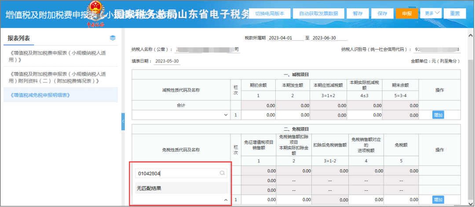Click 本期发生额 cell in 减税 row 1
This screenshot has height=207, width=475.
(292, 115)
